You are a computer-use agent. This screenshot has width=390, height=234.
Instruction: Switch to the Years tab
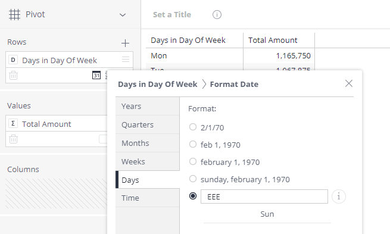[x=148, y=106]
